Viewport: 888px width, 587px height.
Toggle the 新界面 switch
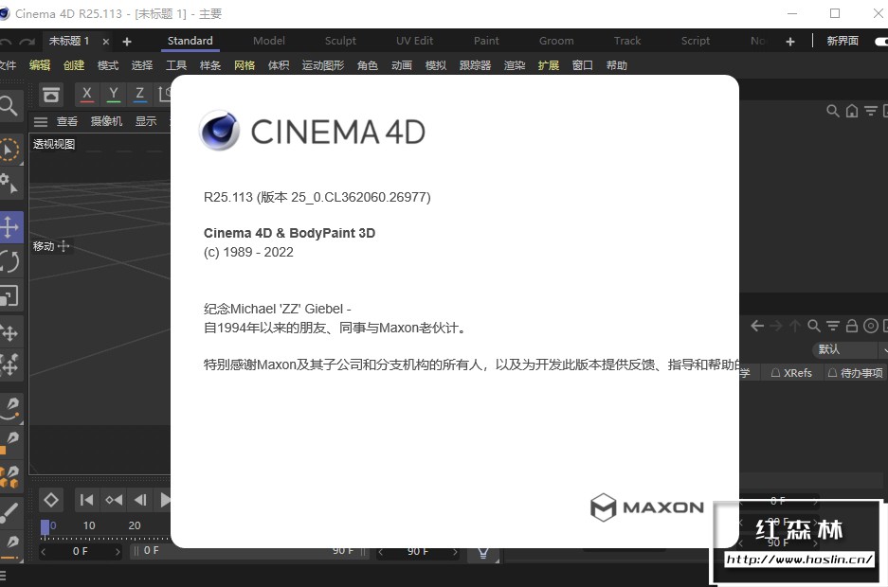(x=881, y=42)
